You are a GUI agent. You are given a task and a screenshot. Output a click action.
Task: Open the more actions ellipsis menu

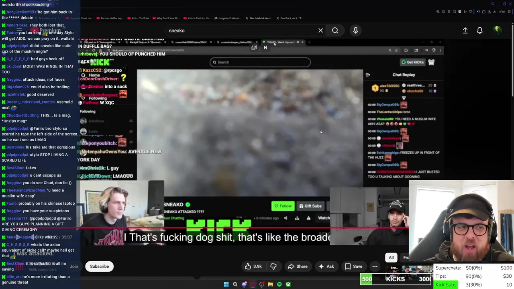tap(375, 267)
